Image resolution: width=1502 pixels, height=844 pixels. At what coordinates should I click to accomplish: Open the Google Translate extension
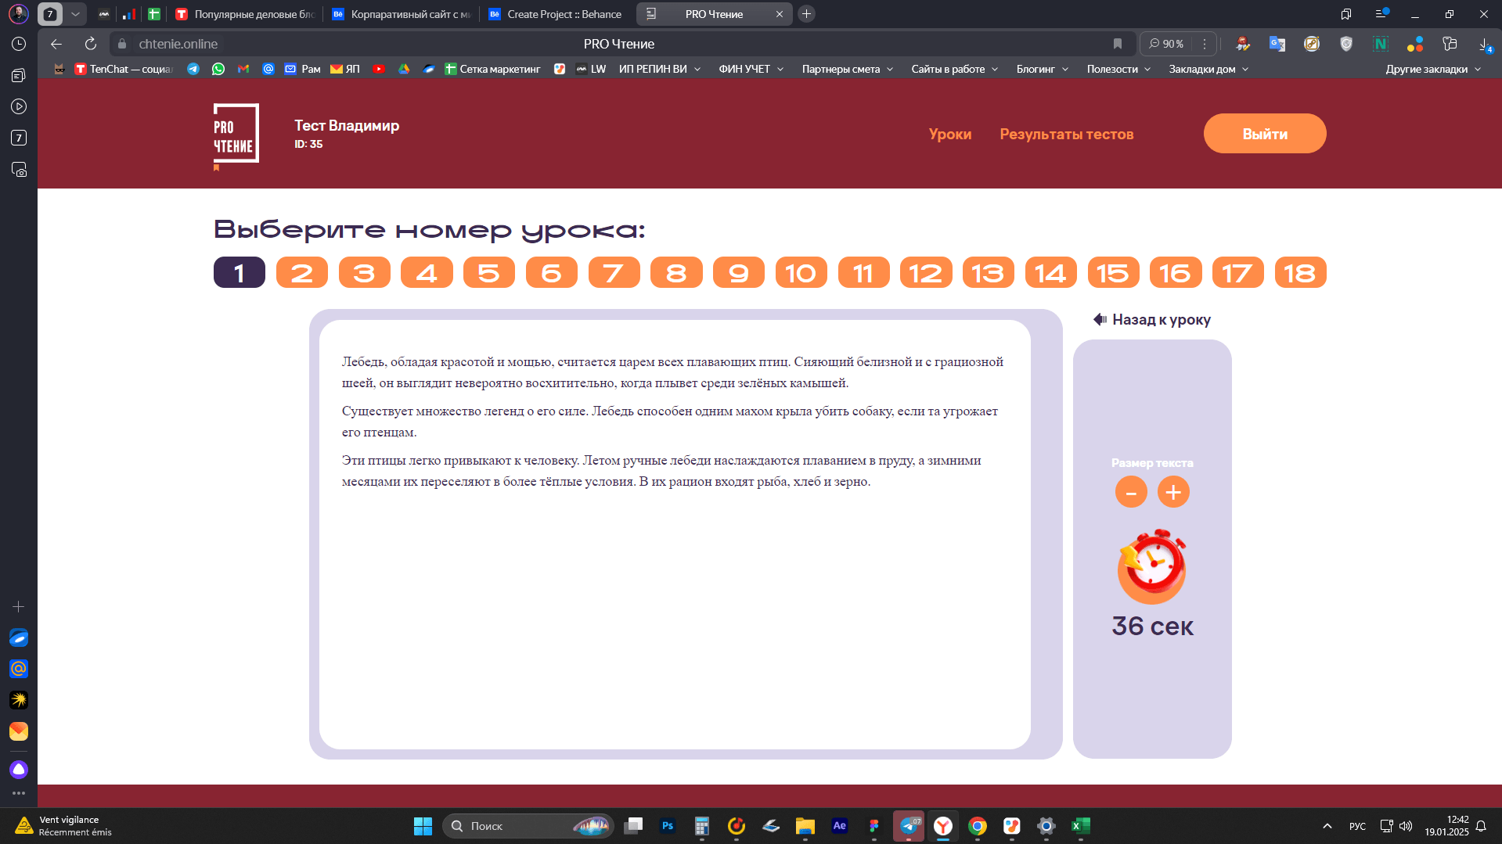coord(1277,44)
